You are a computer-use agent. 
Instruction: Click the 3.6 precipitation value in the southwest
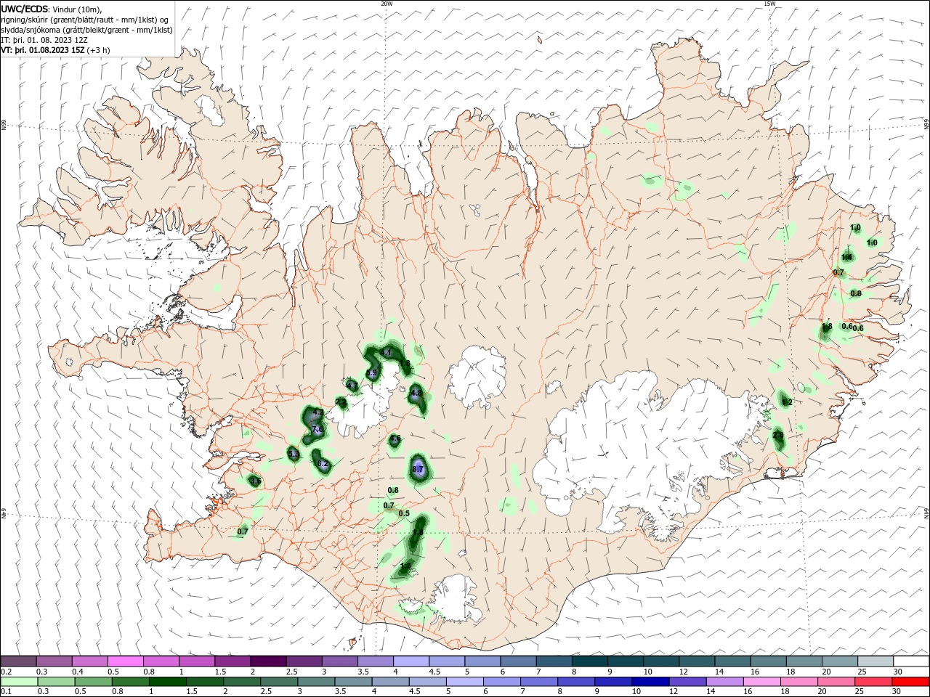click(x=255, y=481)
